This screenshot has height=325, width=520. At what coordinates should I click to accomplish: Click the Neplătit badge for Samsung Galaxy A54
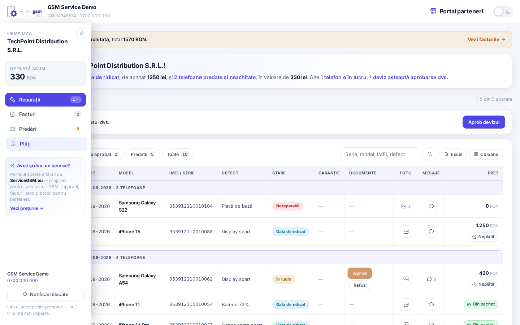point(484,285)
